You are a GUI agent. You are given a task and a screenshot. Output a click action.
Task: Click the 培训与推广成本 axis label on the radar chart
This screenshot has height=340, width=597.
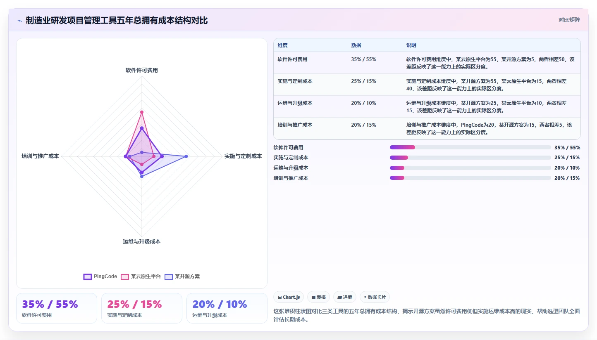click(x=41, y=156)
